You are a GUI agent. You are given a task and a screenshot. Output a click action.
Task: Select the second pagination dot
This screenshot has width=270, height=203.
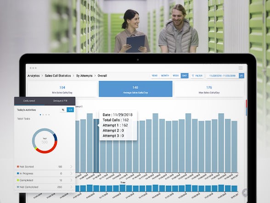[x=43, y=115]
